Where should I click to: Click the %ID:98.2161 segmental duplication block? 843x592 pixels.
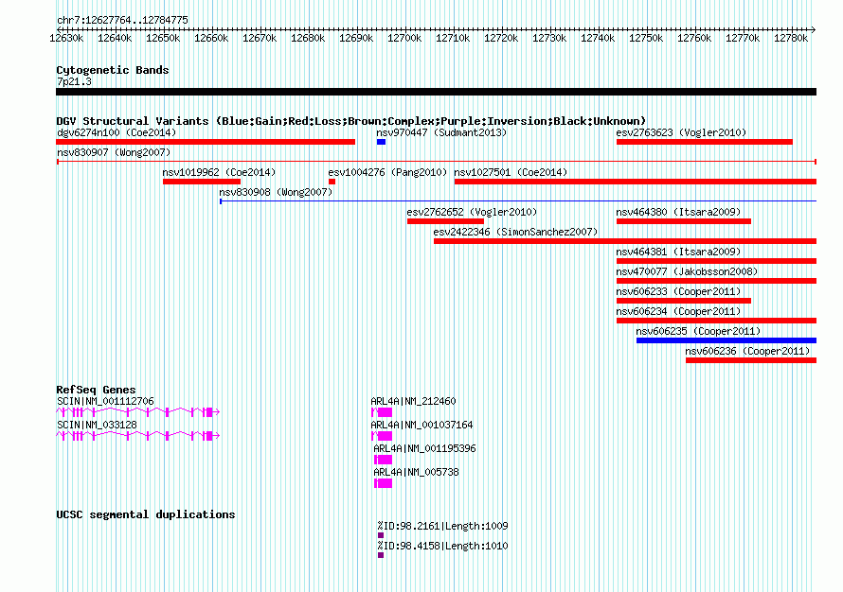[x=381, y=535]
